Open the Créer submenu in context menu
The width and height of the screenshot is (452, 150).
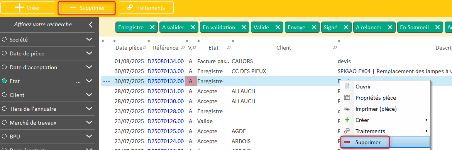(385, 120)
